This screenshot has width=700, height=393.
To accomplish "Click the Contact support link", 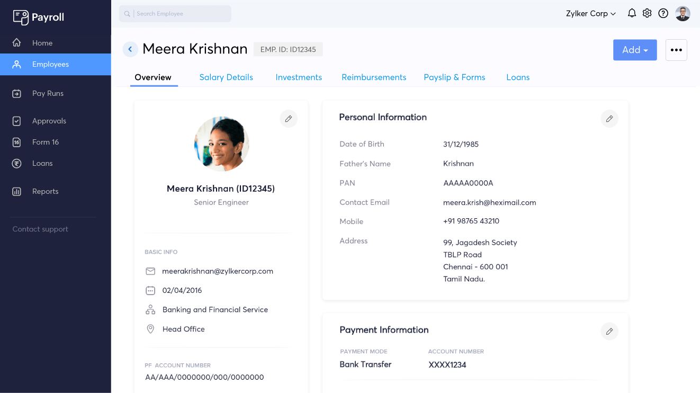I will point(40,229).
